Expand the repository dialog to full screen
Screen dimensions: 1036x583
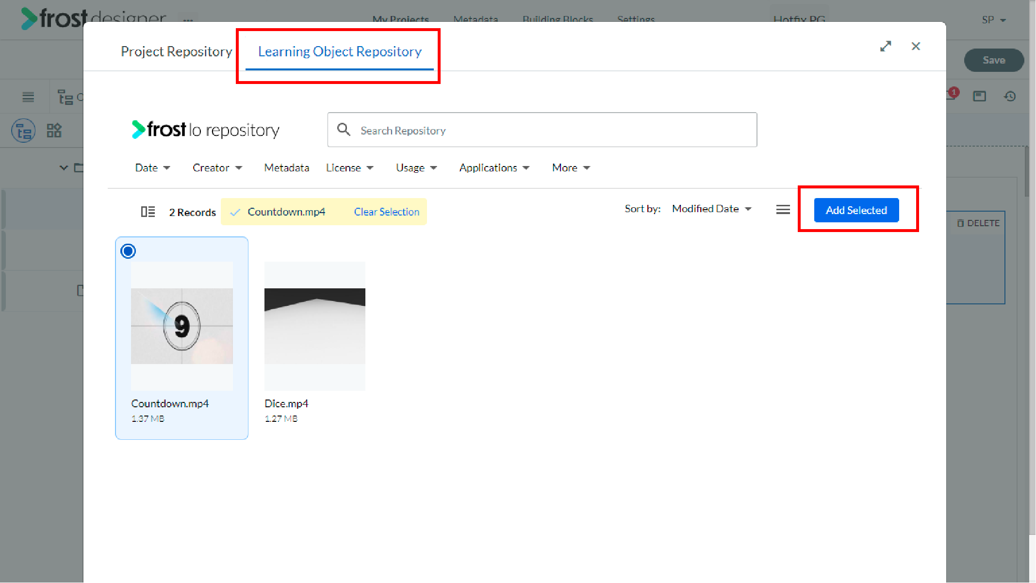click(886, 46)
